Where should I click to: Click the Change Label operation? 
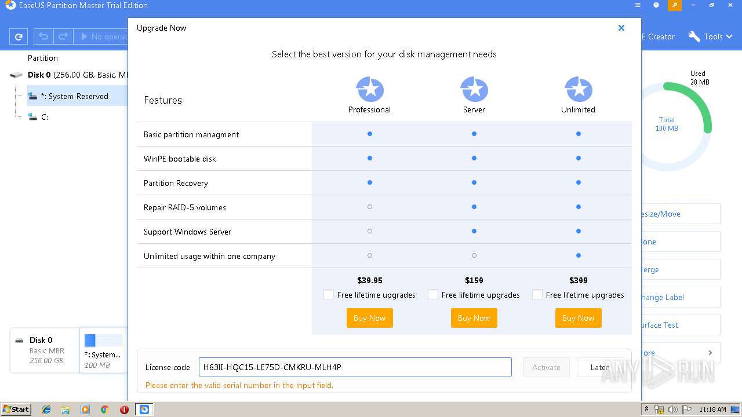[x=679, y=297]
